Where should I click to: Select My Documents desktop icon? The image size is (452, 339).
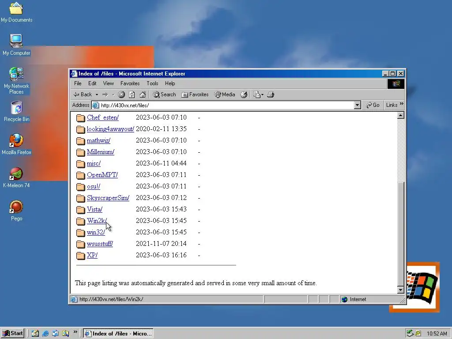(x=16, y=12)
